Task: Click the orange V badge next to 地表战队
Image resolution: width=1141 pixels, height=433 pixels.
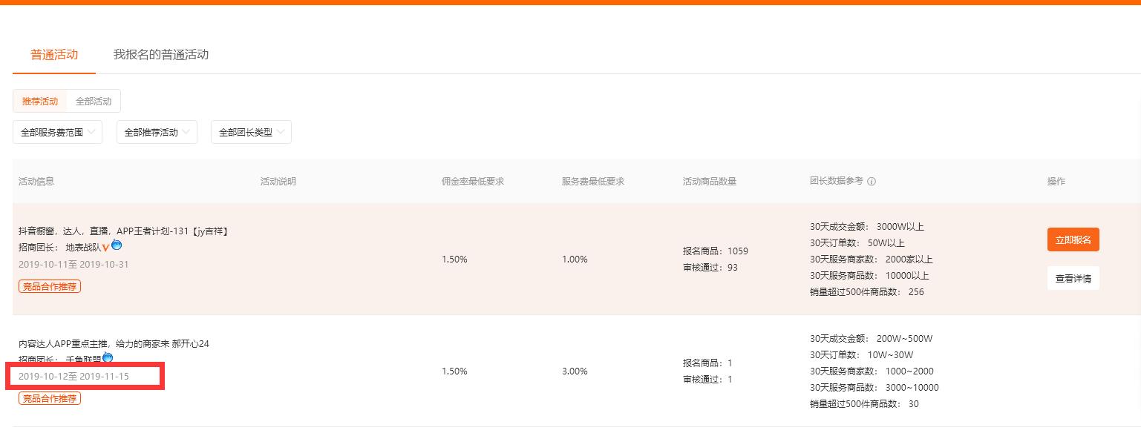Action: point(106,248)
